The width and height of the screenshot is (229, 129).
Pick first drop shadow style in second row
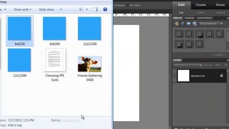(x=179, y=44)
